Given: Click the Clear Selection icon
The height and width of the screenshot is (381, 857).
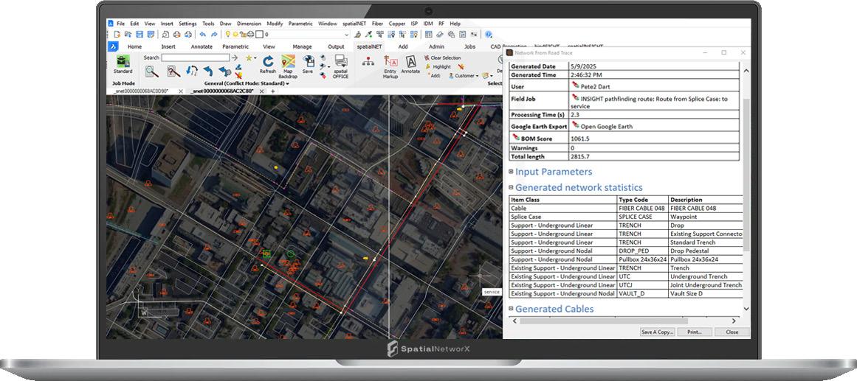Looking at the screenshot, I should (427, 57).
